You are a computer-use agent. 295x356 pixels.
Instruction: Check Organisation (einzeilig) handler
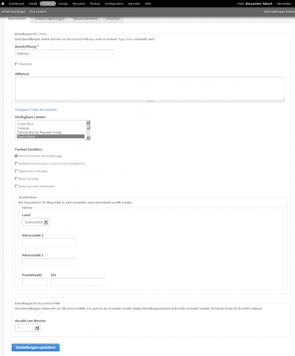click(x=16, y=171)
